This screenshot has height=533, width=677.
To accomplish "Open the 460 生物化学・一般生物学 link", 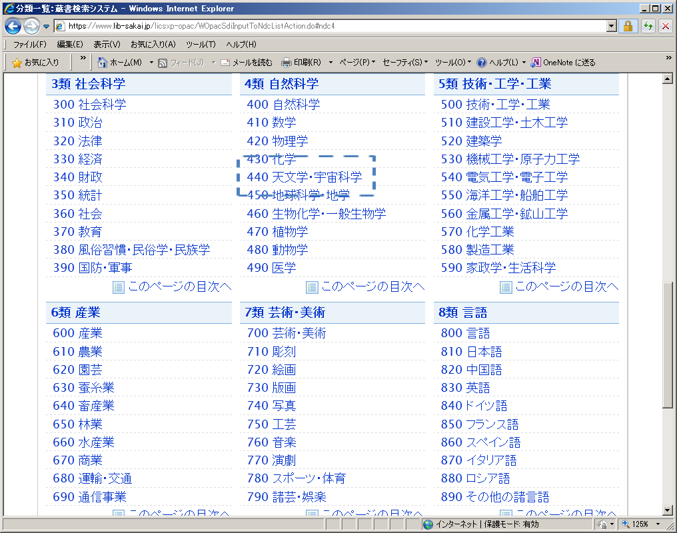I will tap(317, 214).
